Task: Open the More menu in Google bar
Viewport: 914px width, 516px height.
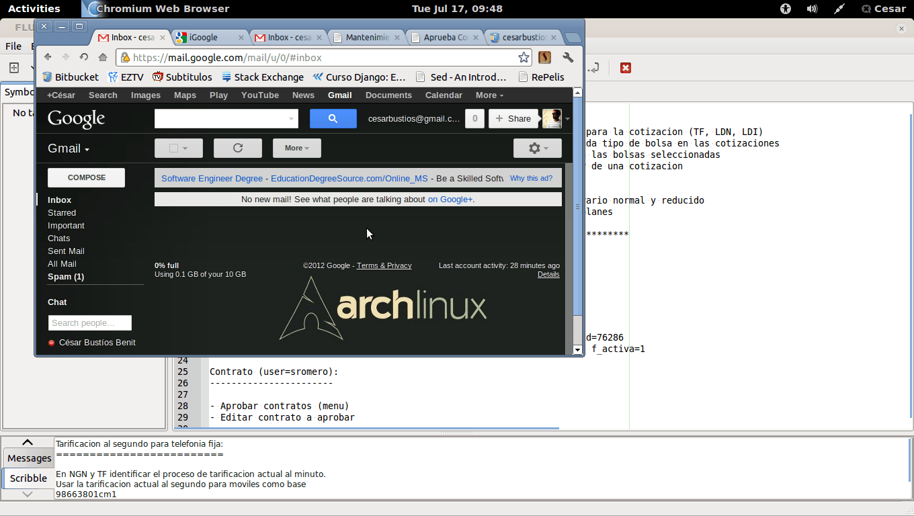Action: click(x=489, y=95)
